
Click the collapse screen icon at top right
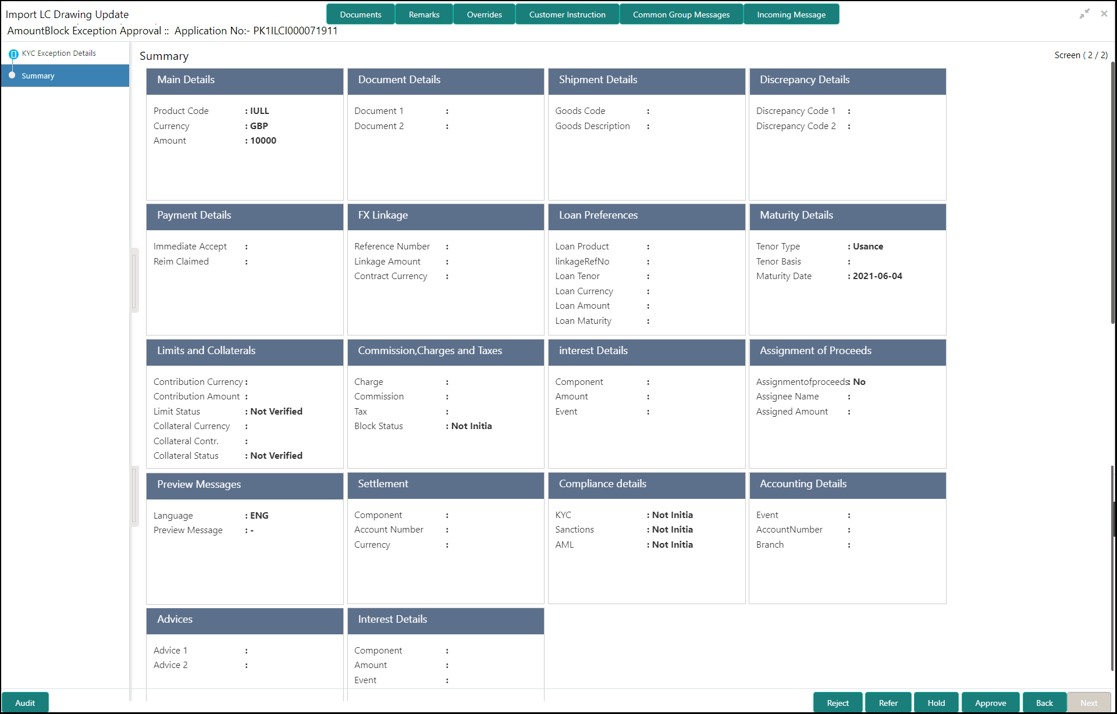(1085, 13)
